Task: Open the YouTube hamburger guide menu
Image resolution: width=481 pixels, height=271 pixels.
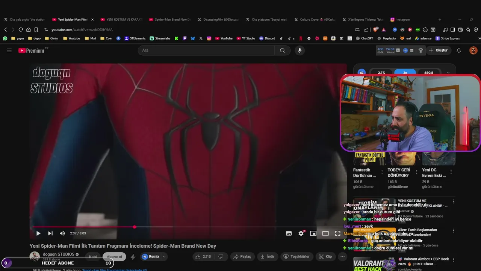Action: 9,50
